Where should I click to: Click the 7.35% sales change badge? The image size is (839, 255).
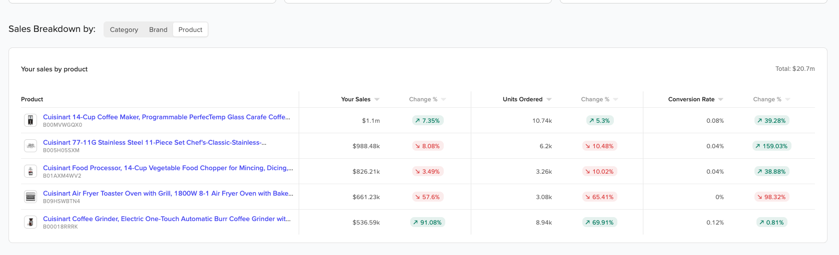pyautogui.click(x=427, y=121)
